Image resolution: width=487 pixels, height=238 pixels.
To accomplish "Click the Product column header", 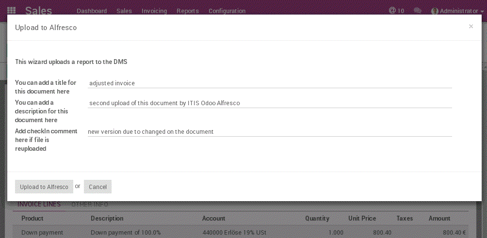I will pyautogui.click(x=32, y=219).
